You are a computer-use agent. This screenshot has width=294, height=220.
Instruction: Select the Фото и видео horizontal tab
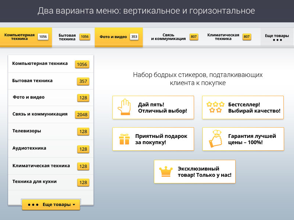click(x=119, y=37)
